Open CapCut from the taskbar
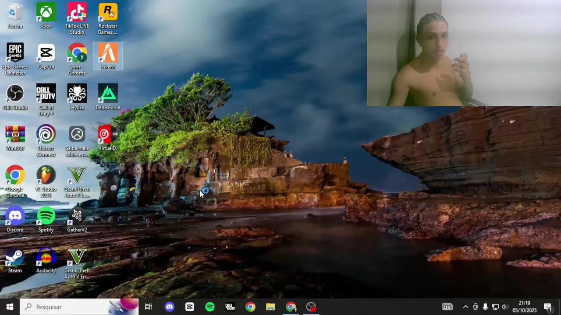This screenshot has height=315, width=561. point(189,307)
